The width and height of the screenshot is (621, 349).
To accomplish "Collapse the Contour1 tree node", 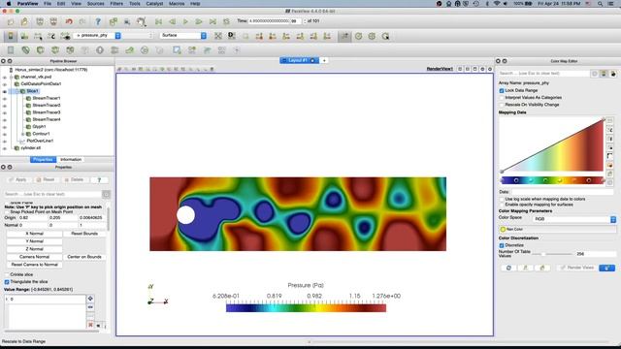I will pyautogui.click(x=22, y=134).
